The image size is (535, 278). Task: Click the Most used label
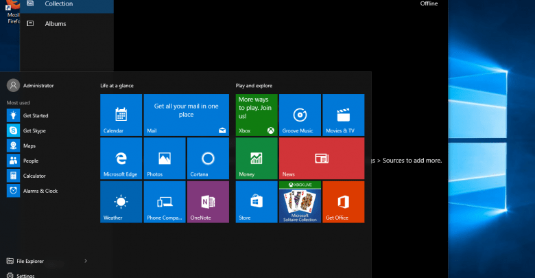[18, 102]
